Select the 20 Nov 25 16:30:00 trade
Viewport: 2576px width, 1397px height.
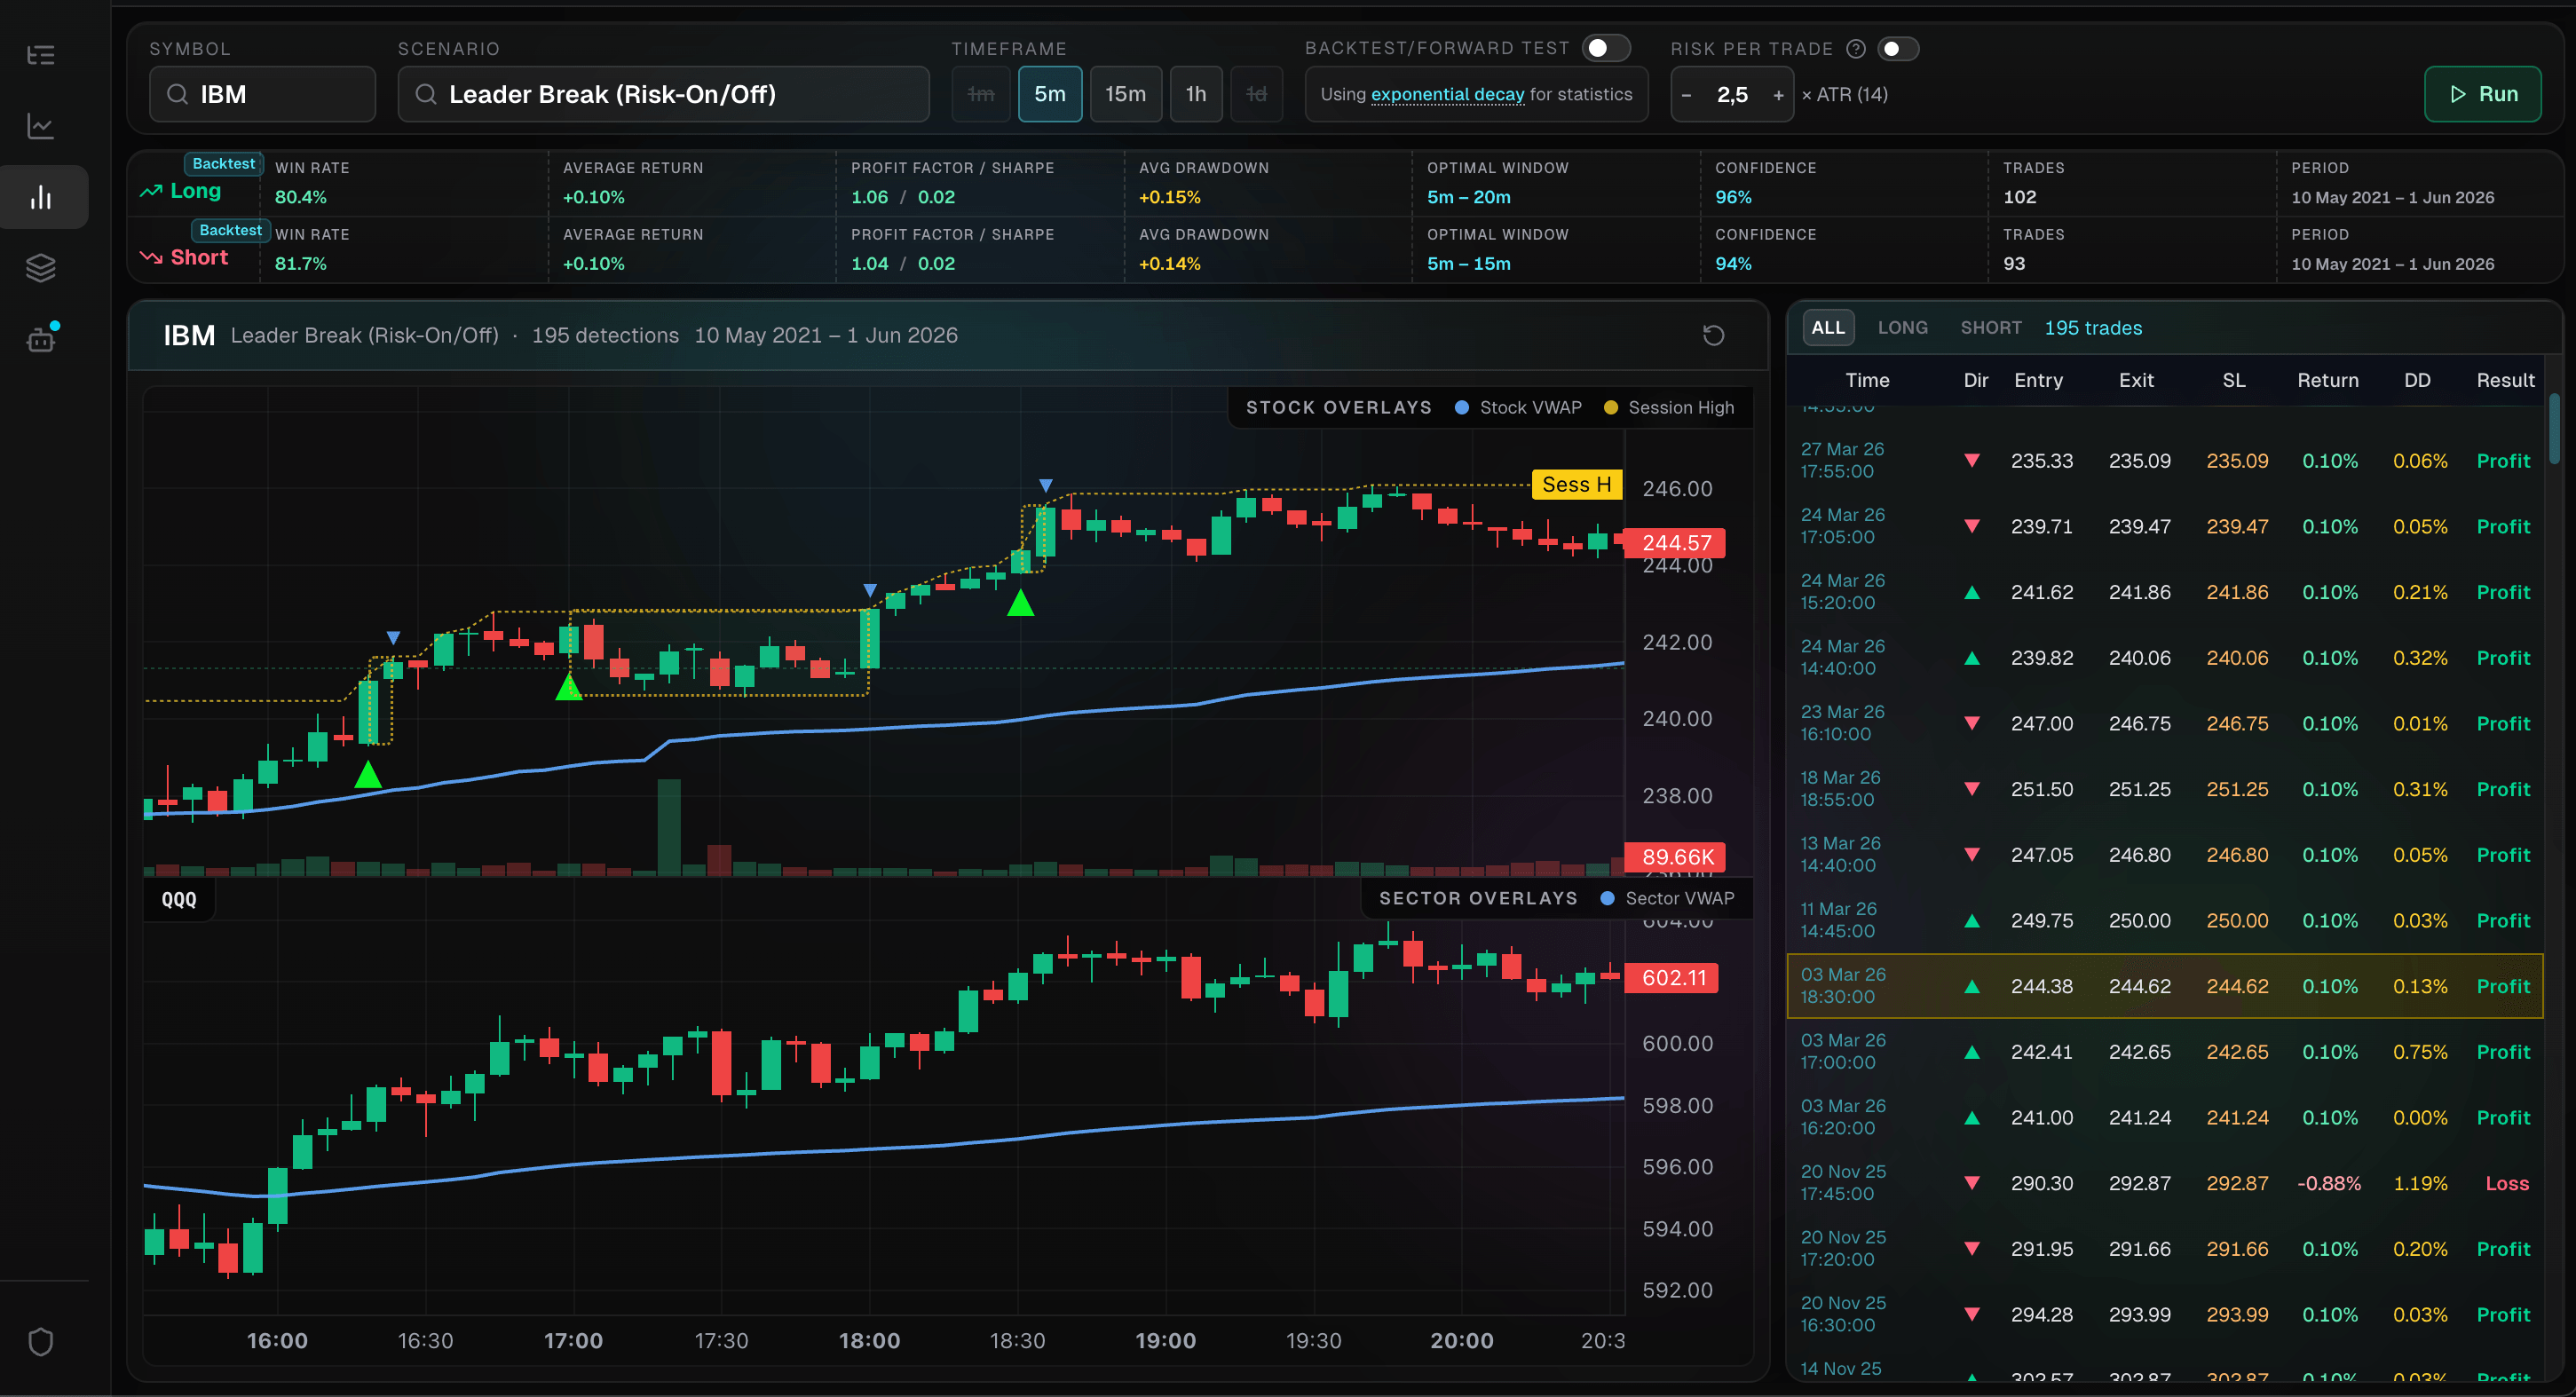click(2164, 1314)
